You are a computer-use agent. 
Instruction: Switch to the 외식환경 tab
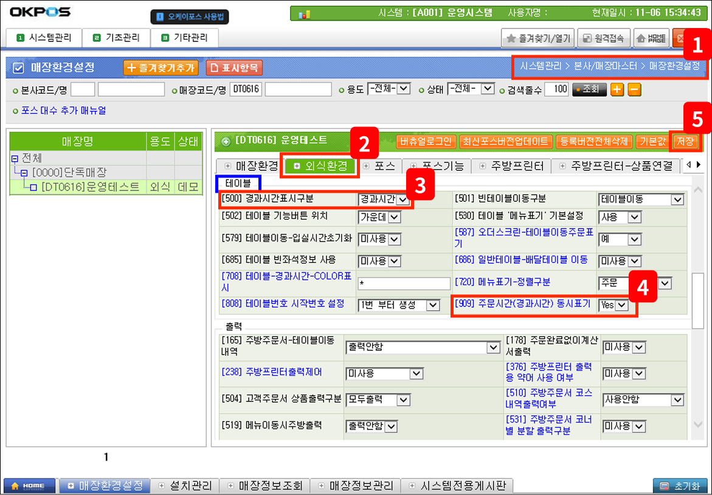320,165
